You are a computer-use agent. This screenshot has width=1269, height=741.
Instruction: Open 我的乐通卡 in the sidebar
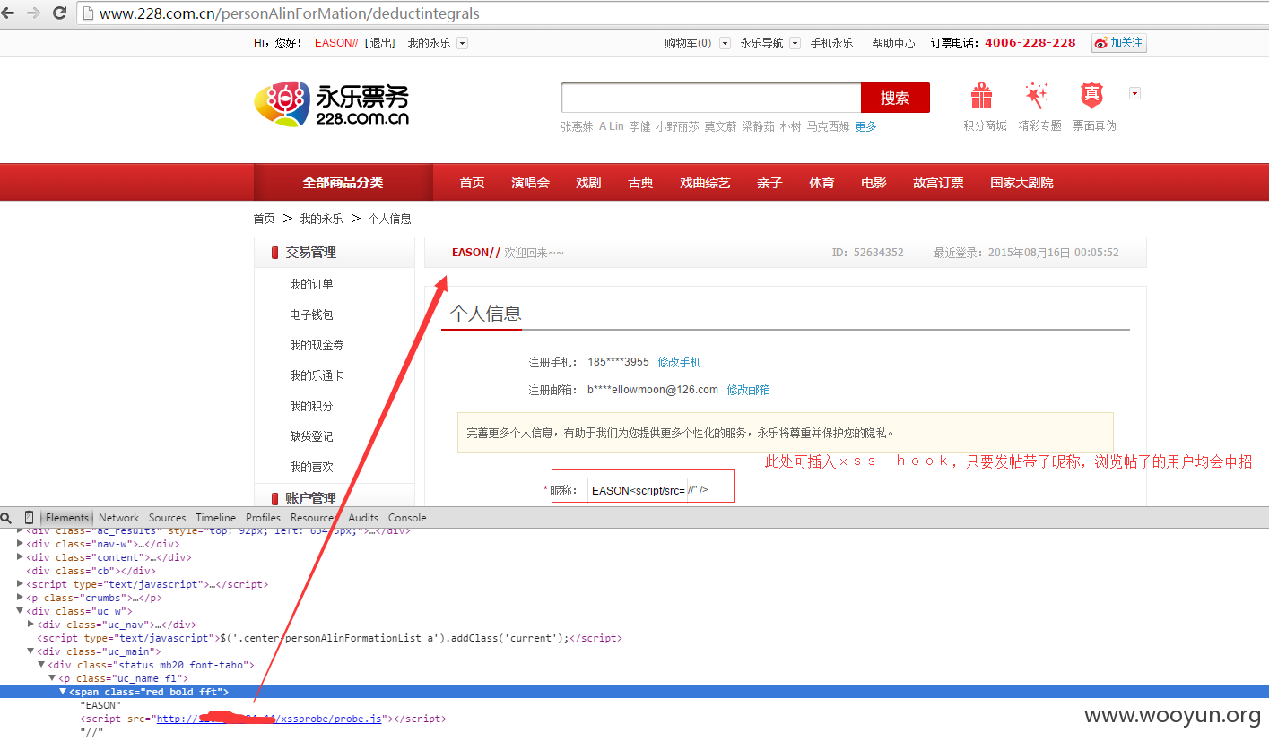317,375
